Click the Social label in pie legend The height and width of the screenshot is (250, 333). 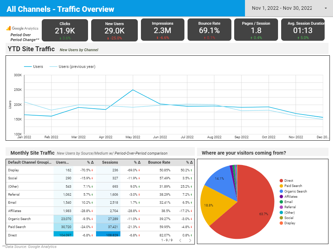(289, 218)
